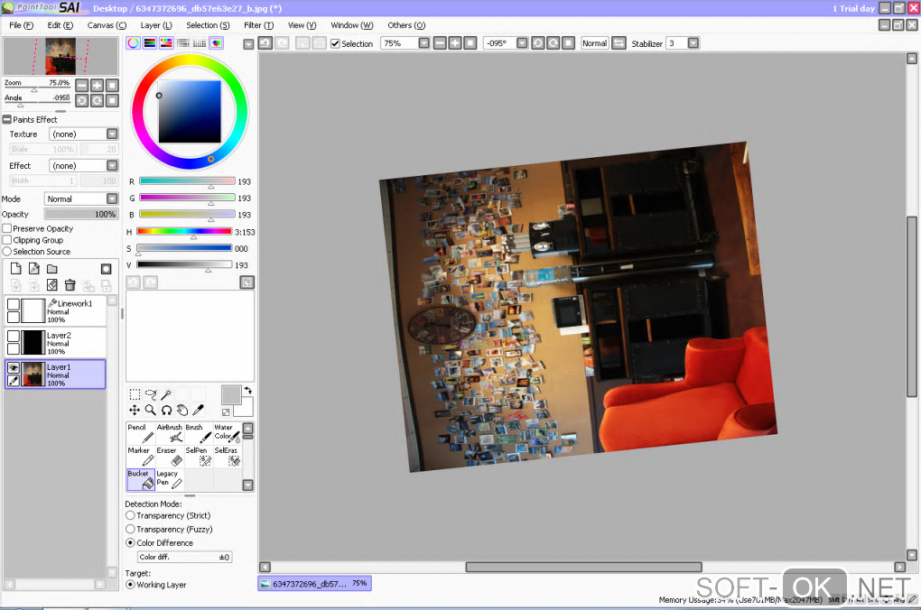This screenshot has height=610, width=921.
Task: Open the Edit menu
Action: click(60, 25)
